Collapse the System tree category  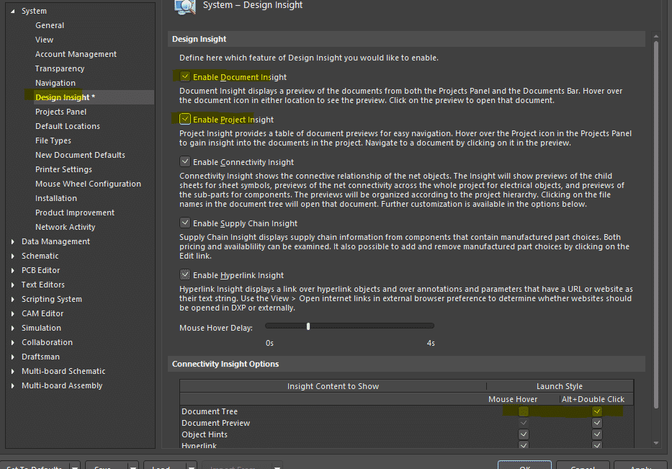(x=13, y=12)
